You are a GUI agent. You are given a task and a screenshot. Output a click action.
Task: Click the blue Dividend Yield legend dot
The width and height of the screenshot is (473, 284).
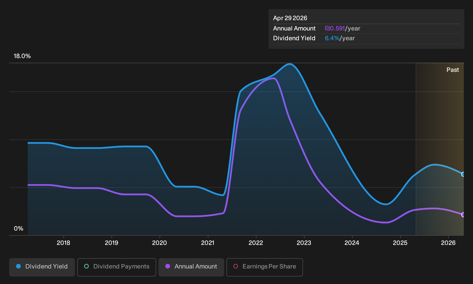point(18,266)
